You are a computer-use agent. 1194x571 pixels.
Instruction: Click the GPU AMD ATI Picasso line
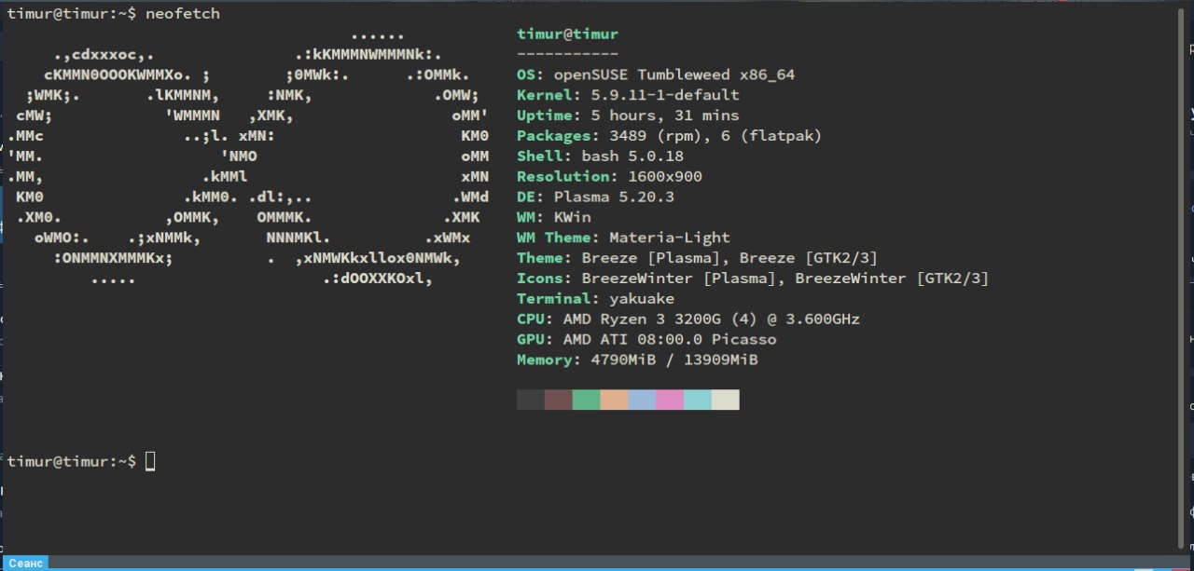(646, 339)
